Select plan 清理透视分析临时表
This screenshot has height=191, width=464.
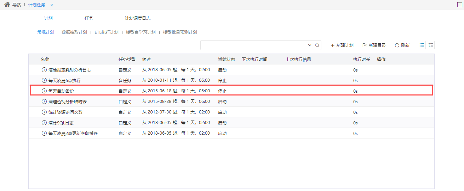point(68,101)
